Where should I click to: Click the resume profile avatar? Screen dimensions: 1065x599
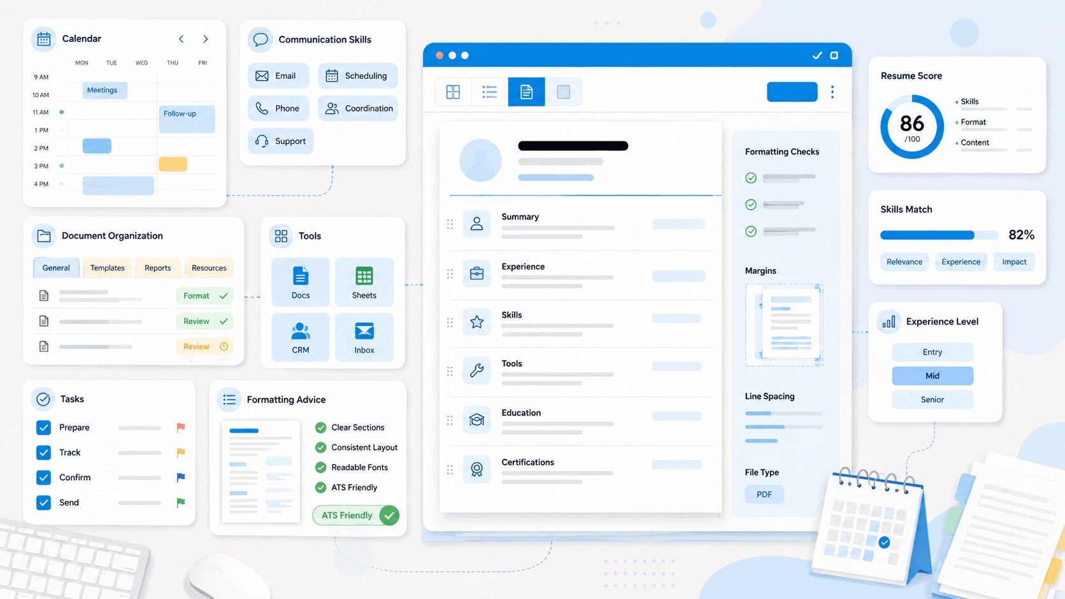pyautogui.click(x=480, y=160)
